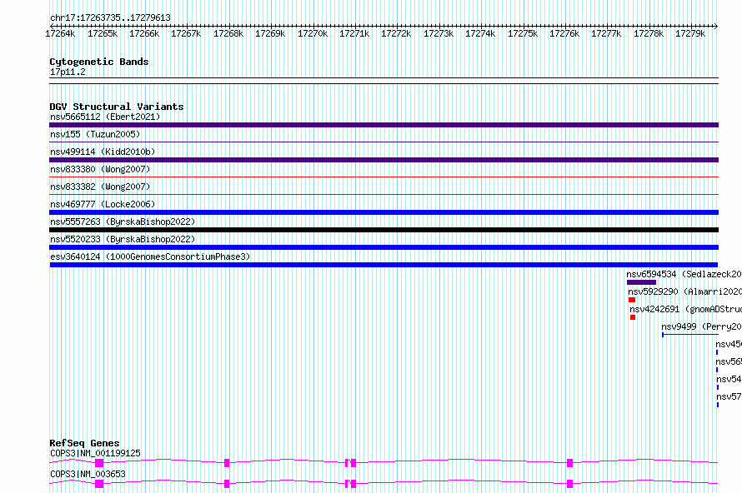Click the 17275k ruler label
742x493 pixels.
click(523, 33)
